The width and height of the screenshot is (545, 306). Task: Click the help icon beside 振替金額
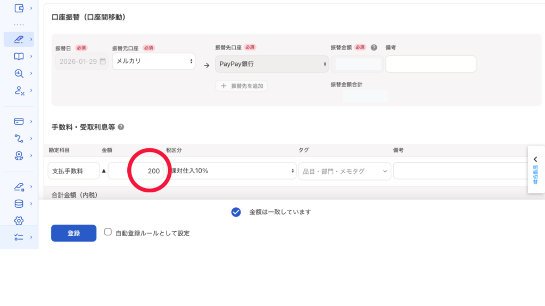pos(374,48)
